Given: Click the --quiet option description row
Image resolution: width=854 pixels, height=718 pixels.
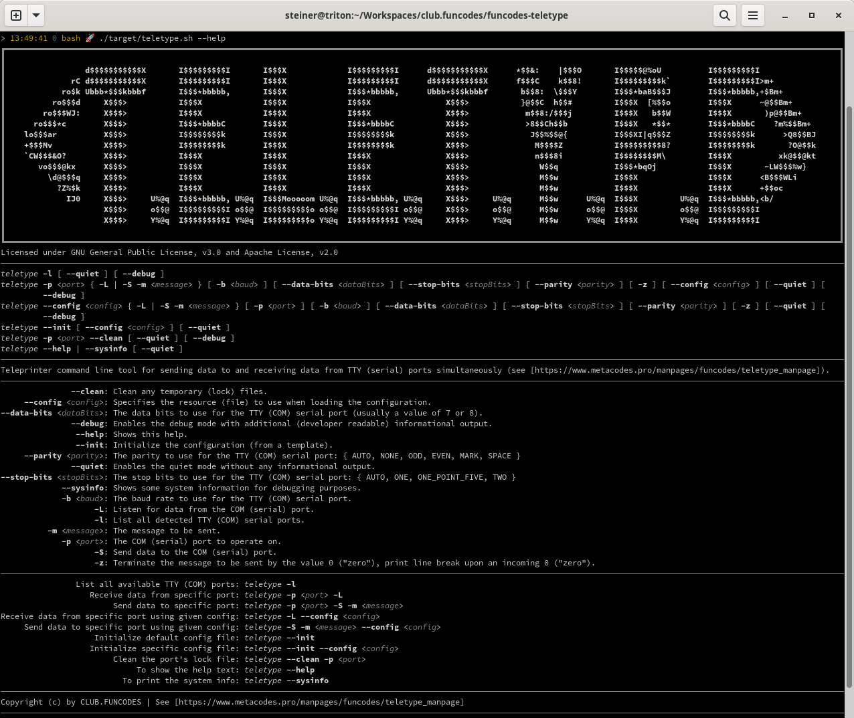Looking at the screenshot, I should [x=222, y=466].
